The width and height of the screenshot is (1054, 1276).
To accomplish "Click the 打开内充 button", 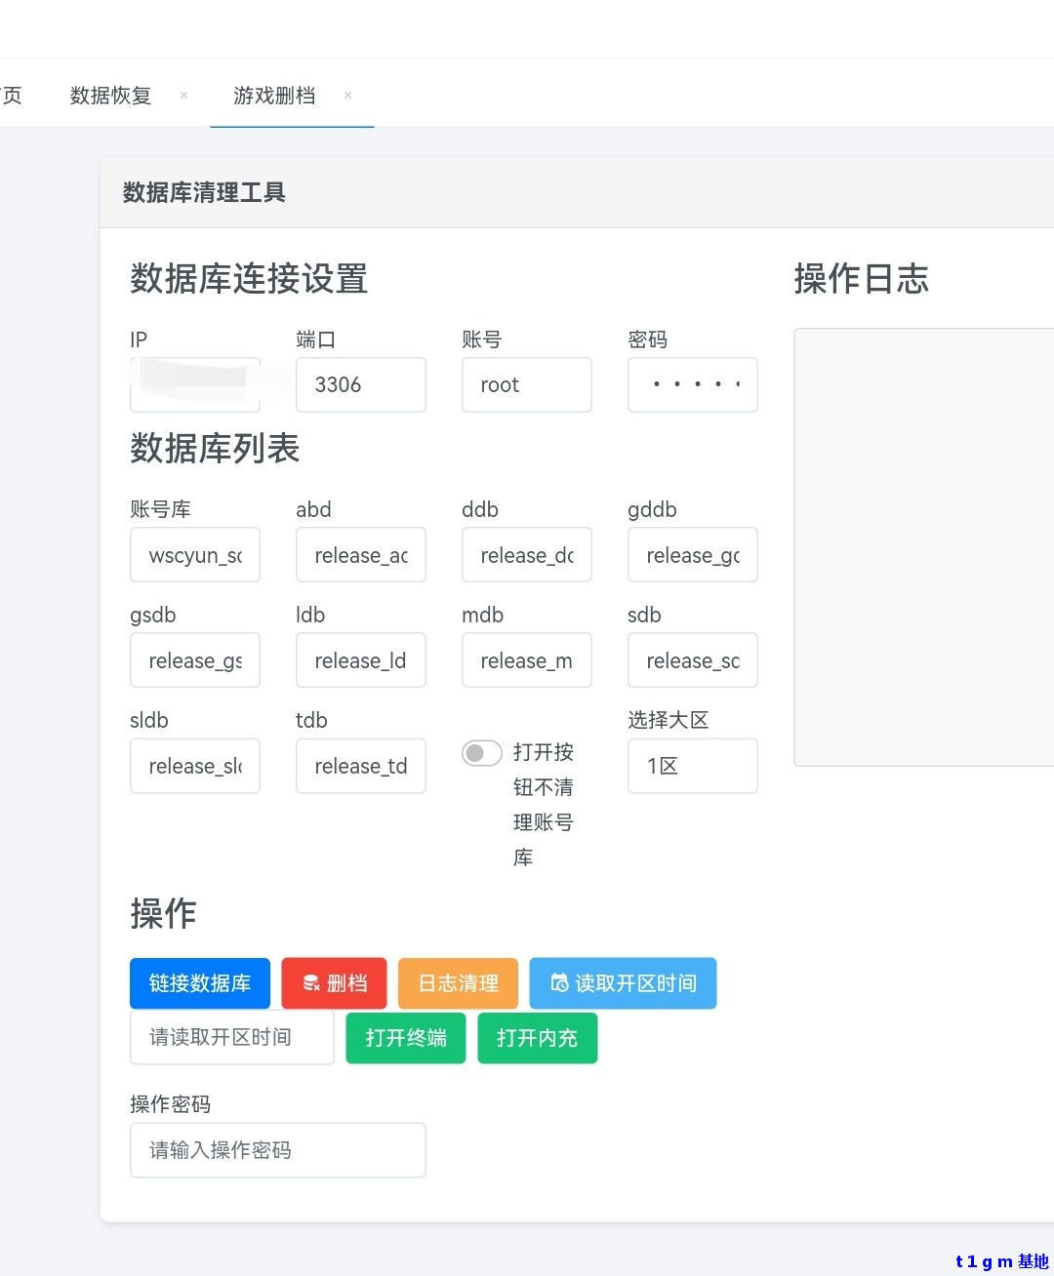I will point(537,1038).
